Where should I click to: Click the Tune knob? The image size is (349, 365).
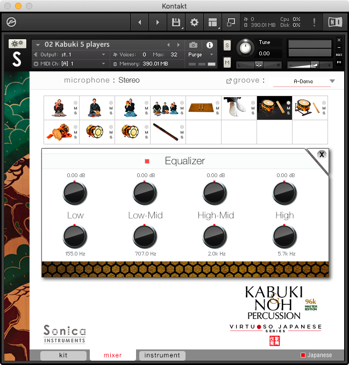(x=245, y=48)
